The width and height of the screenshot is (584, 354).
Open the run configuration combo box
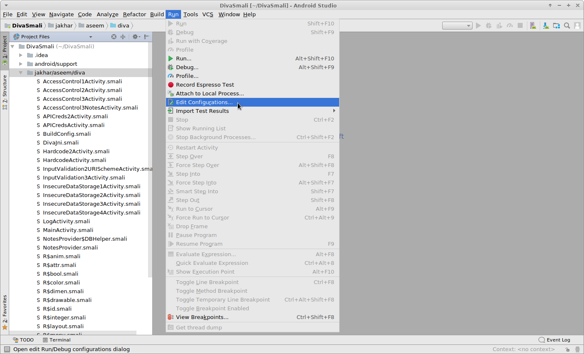457,25
